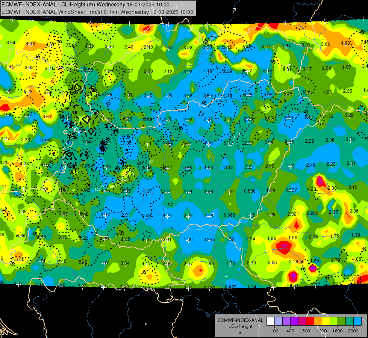Click the legend unit label 'm'
Viewport: 368px width, 338px height.
pos(240,332)
